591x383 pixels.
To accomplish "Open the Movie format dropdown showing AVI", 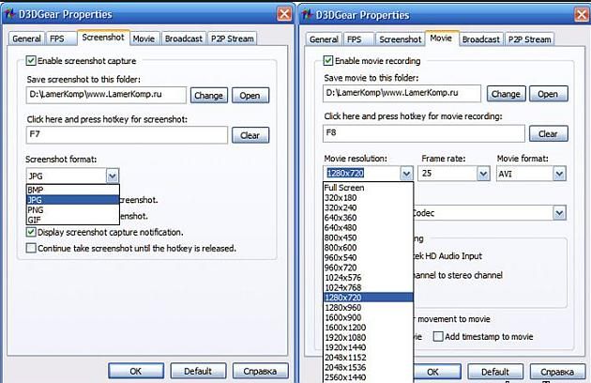I will pos(559,174).
